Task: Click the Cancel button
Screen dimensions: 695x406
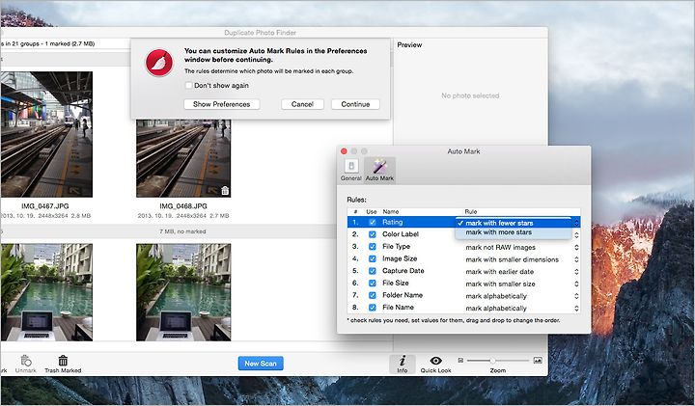Action: (x=302, y=104)
